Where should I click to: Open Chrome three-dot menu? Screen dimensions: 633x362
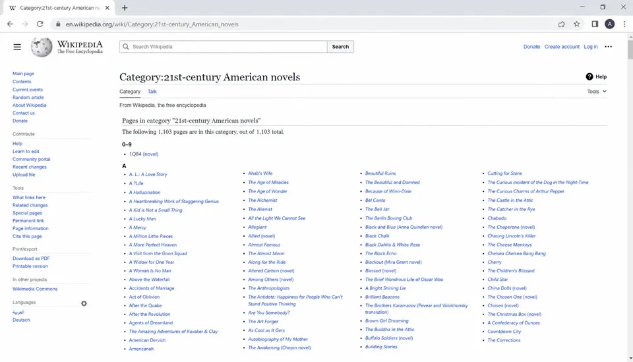click(x=624, y=24)
